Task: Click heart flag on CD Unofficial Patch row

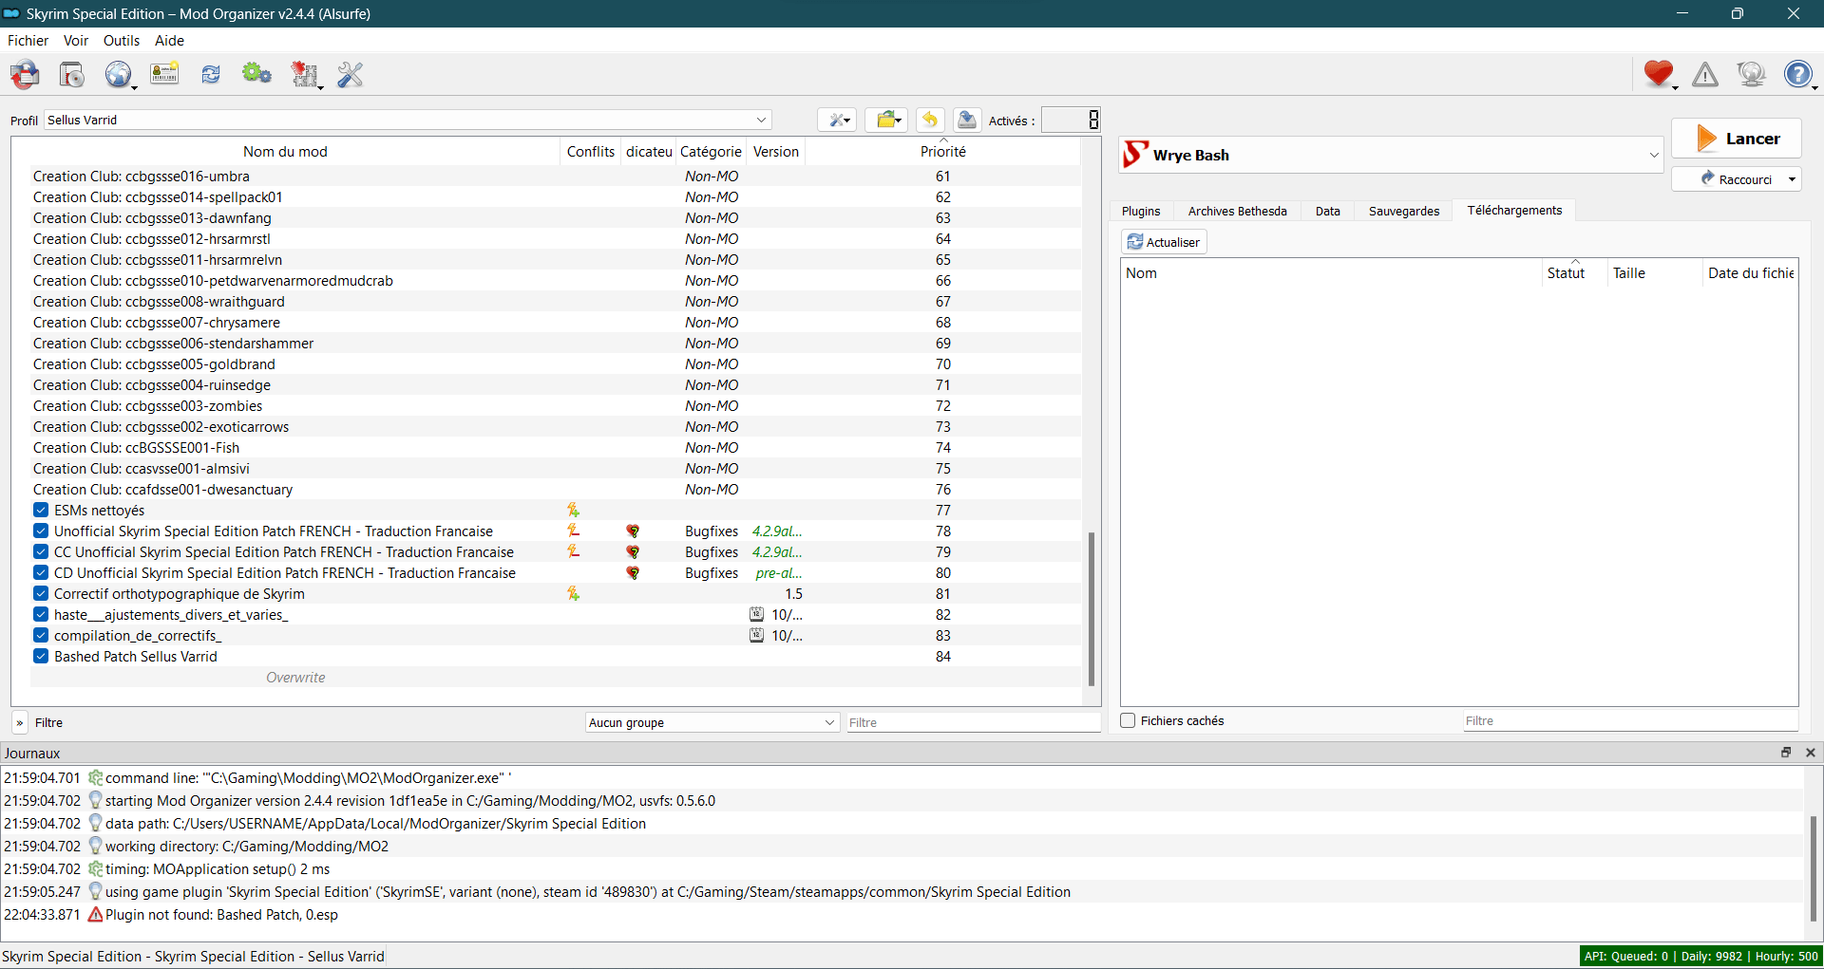Action: [633, 573]
